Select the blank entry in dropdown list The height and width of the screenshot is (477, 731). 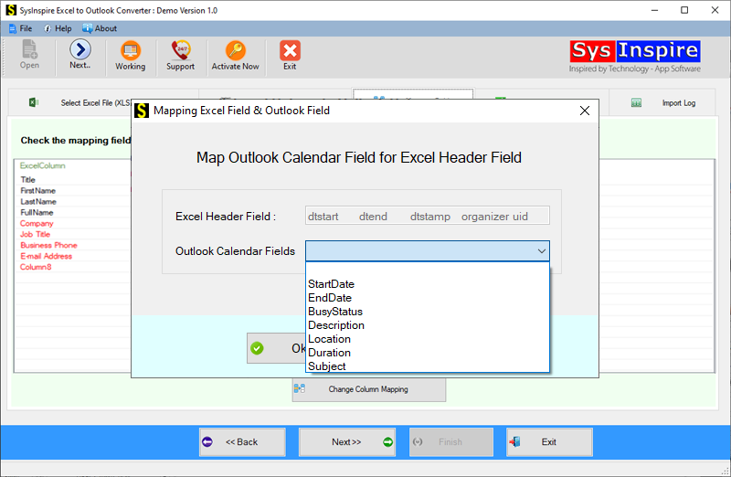[427, 270]
